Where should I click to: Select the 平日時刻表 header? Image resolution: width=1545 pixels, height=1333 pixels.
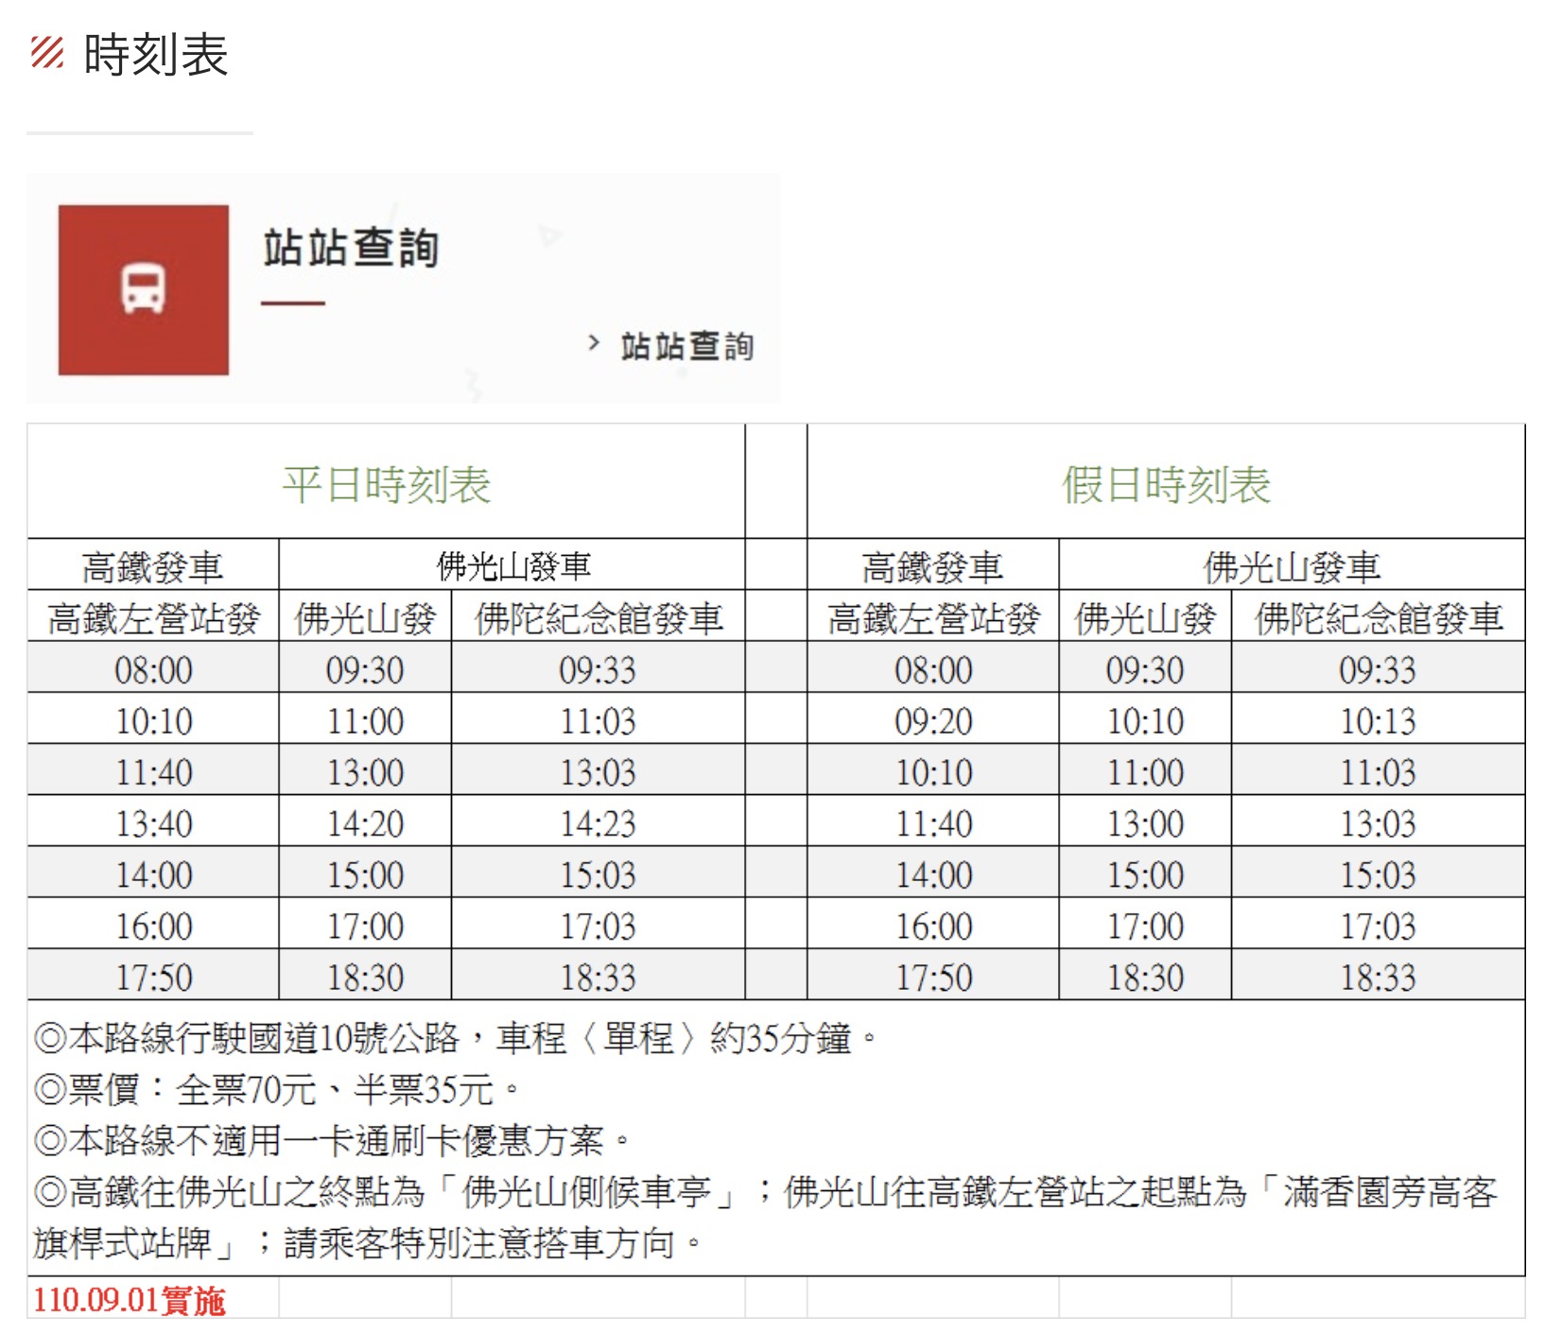tap(386, 484)
